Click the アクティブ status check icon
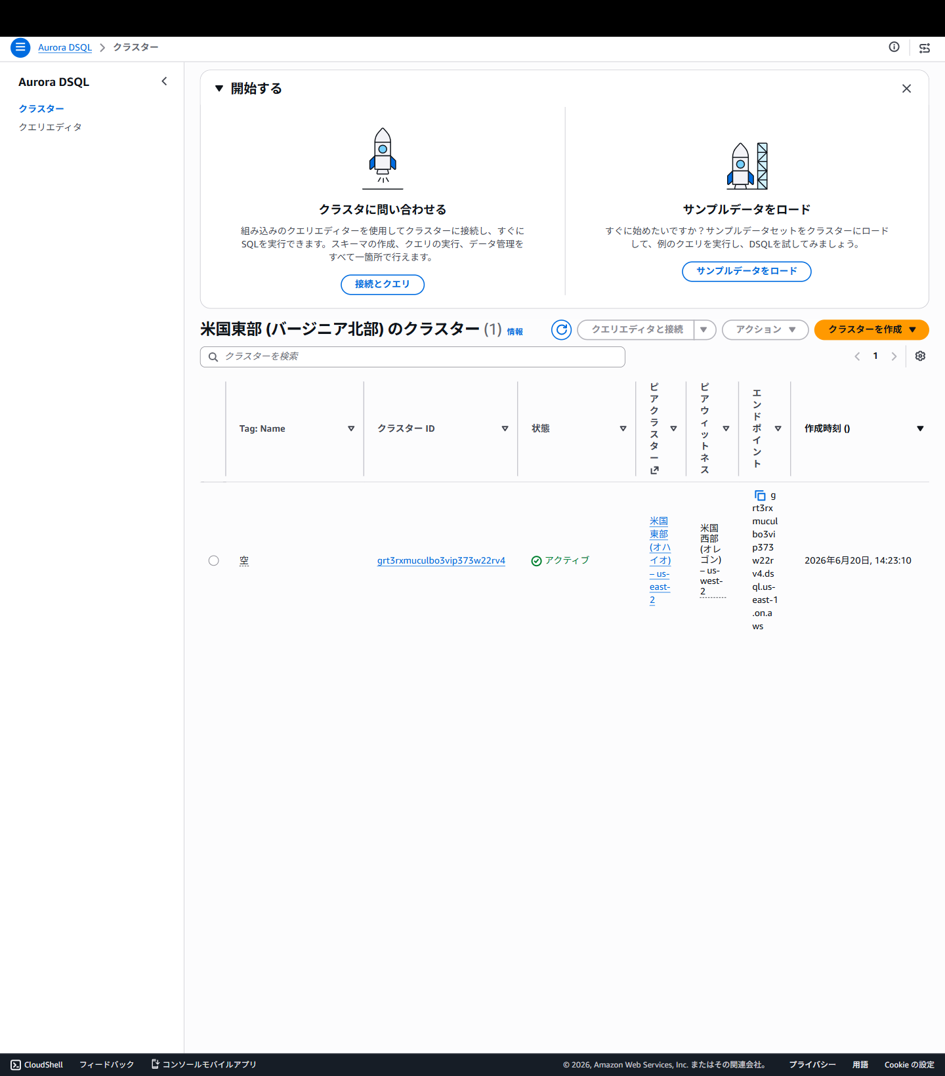945x1076 pixels. point(536,561)
